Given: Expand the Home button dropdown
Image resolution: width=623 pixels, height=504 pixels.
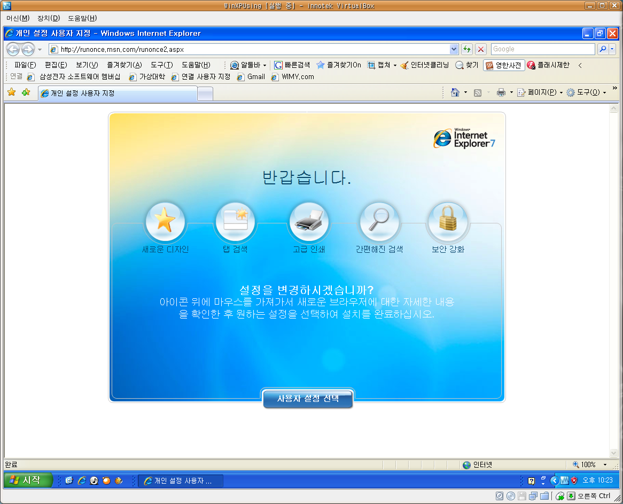Looking at the screenshot, I should tap(466, 92).
